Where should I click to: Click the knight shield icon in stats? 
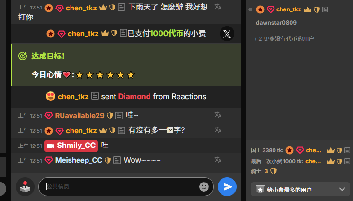pos(274,171)
